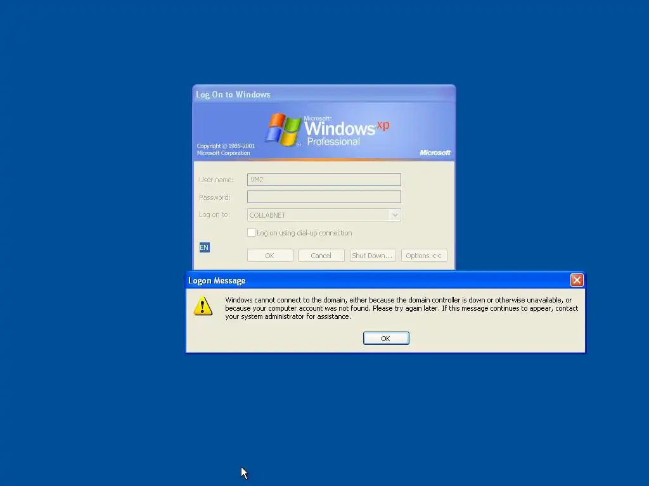This screenshot has width=649, height=486.
Task: Click the Options << button
Action: tap(424, 256)
